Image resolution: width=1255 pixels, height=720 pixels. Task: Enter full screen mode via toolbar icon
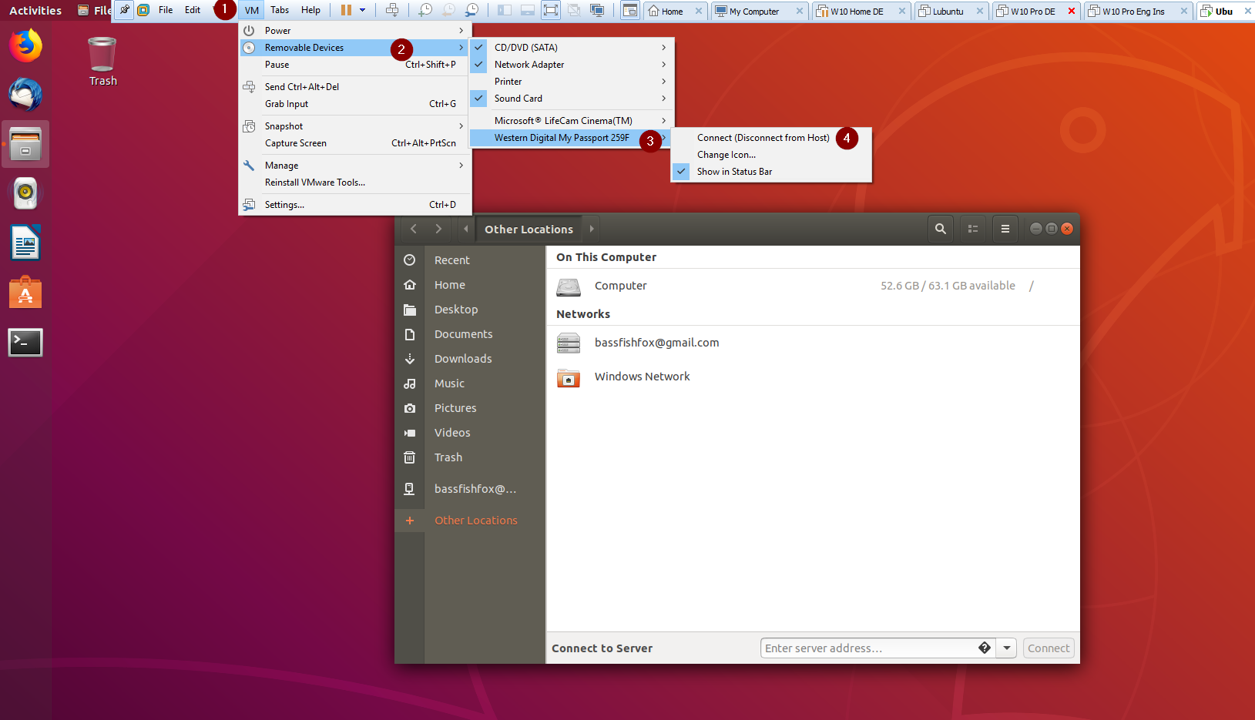(x=550, y=11)
